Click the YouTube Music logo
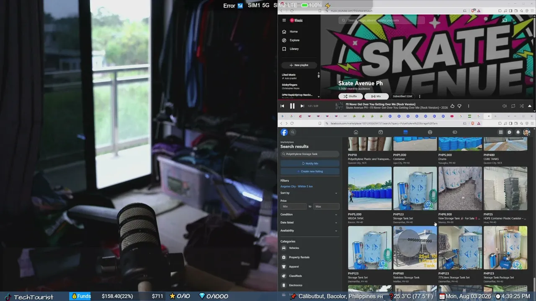Screen dimensions: 536x301 pos(296,20)
